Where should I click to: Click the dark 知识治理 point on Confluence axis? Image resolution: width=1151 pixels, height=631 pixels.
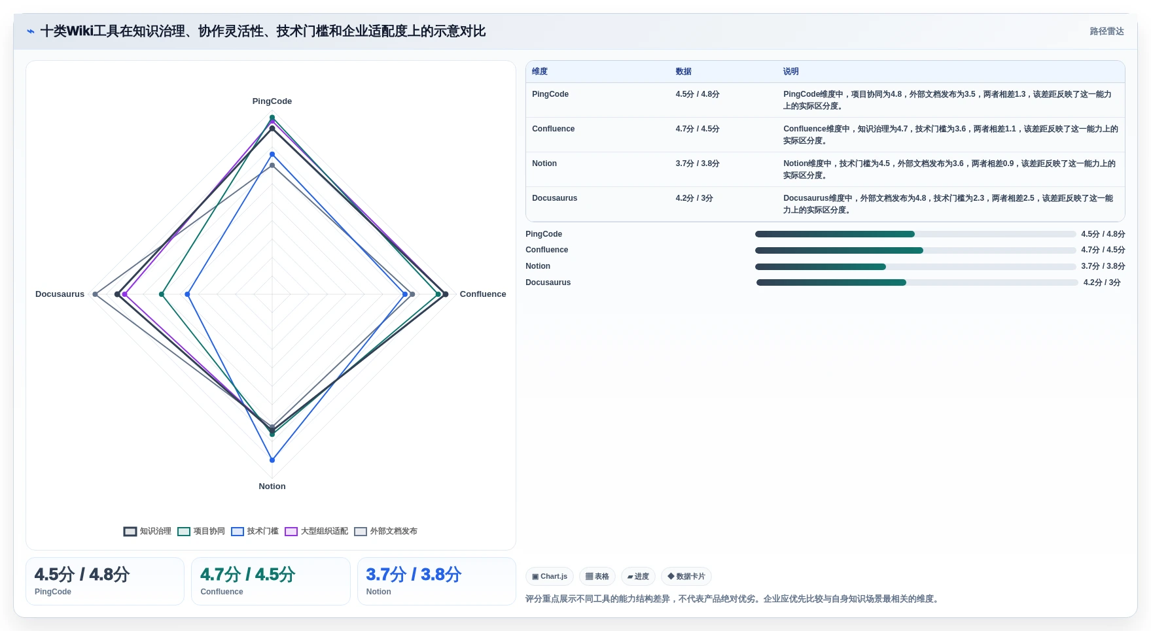tap(446, 294)
